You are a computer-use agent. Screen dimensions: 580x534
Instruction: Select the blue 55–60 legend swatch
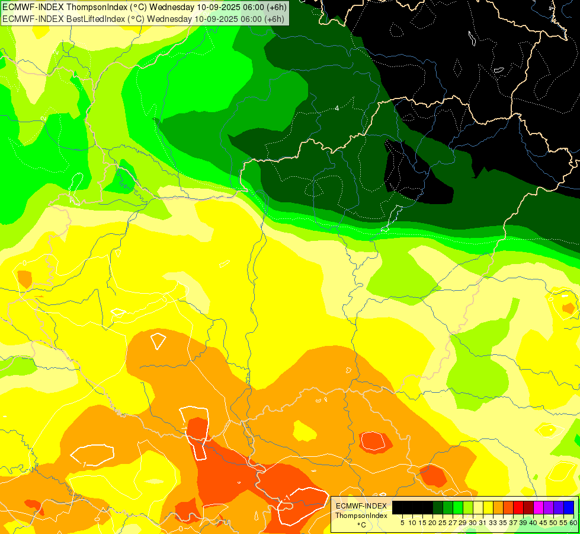coord(569,507)
